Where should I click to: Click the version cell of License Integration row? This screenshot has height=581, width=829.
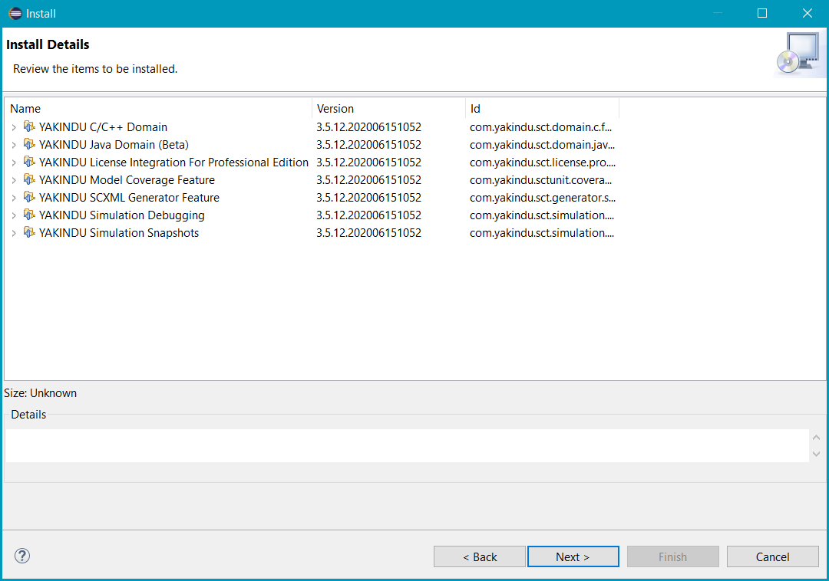coord(369,162)
